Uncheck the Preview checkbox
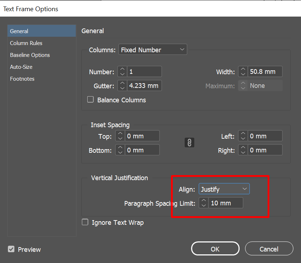 pyautogui.click(x=11, y=249)
